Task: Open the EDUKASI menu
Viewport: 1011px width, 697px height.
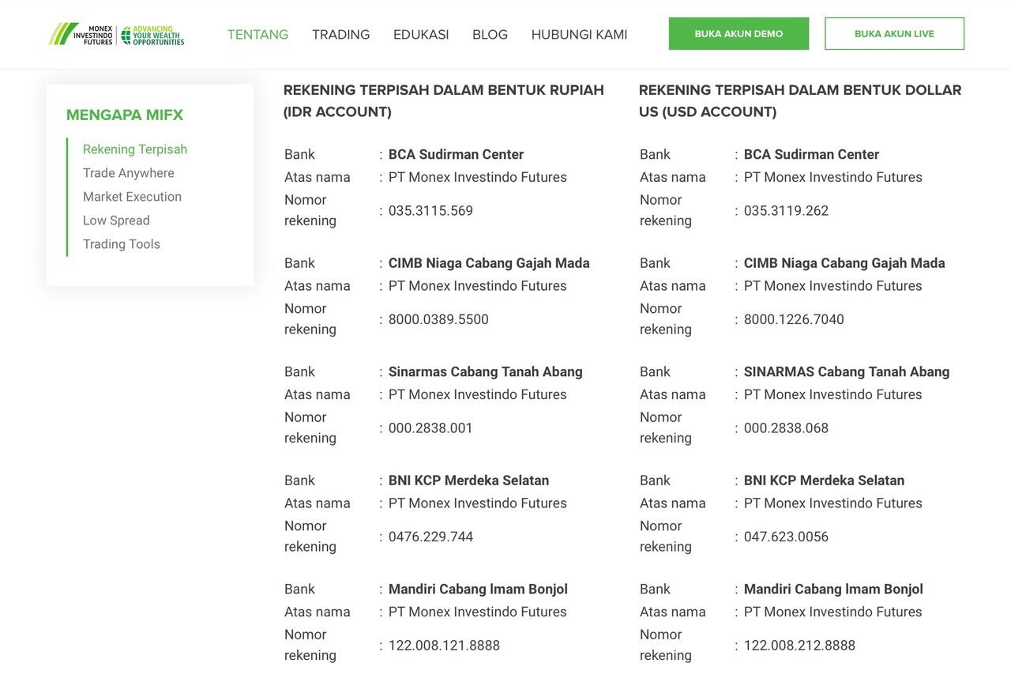Action: pyautogui.click(x=421, y=35)
